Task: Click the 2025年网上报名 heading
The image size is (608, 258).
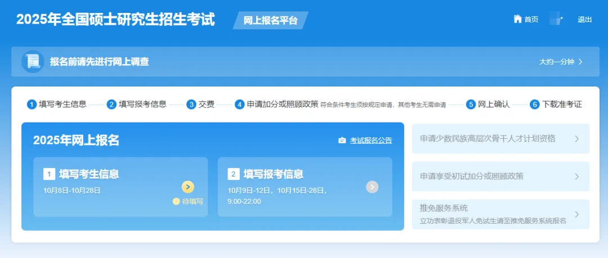Action: pyautogui.click(x=76, y=140)
